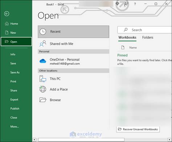The width and height of the screenshot is (172, 142).
Task: Click in the Search box
Action: (144, 30)
